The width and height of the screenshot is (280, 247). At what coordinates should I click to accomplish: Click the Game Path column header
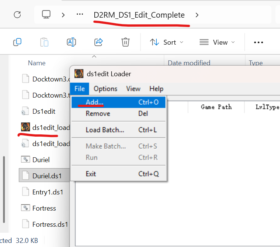point(216,107)
